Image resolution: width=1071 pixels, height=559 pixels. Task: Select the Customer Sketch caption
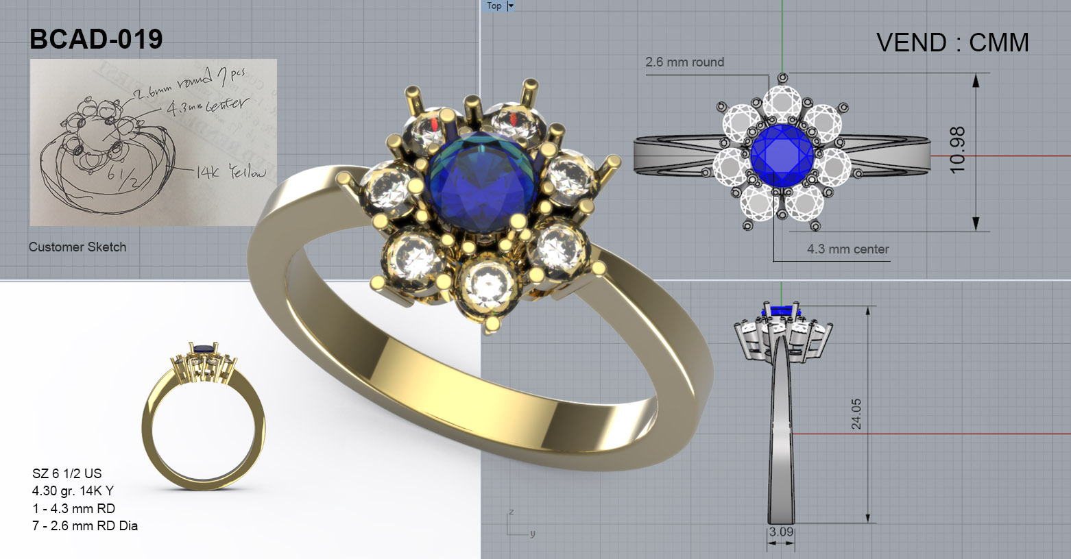click(x=77, y=247)
